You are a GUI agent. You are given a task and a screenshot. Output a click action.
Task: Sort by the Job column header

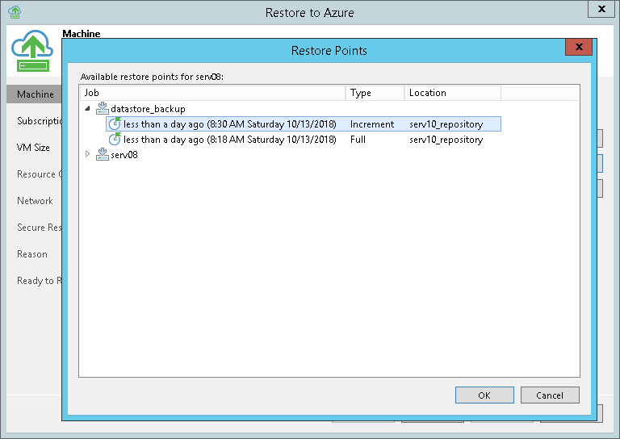[212, 93]
